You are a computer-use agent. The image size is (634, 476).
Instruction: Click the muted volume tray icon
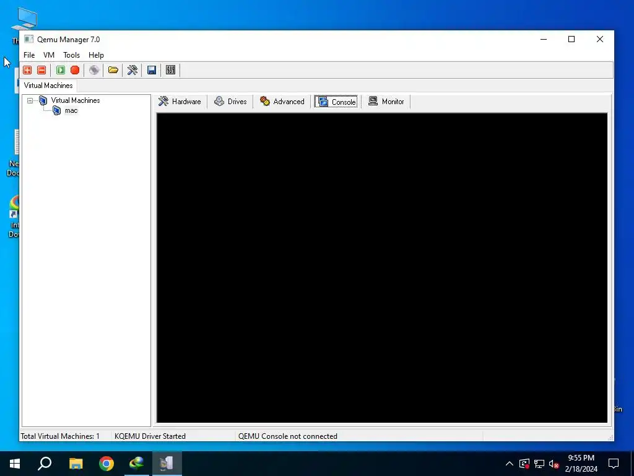coord(554,464)
